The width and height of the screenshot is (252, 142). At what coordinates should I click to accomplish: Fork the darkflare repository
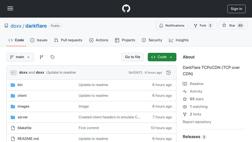tap(203, 26)
